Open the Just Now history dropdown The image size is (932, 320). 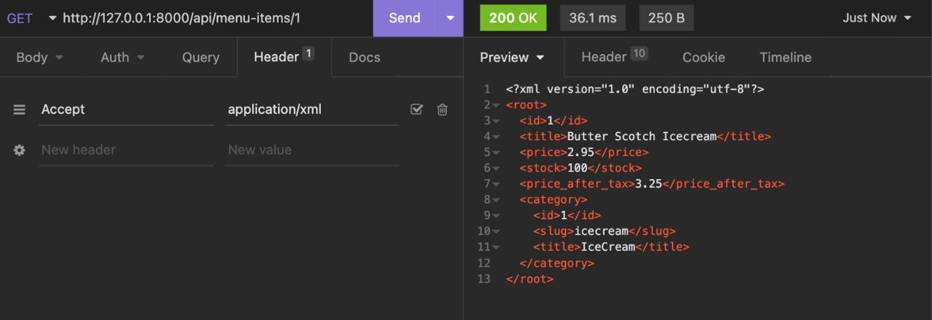pyautogui.click(x=877, y=18)
